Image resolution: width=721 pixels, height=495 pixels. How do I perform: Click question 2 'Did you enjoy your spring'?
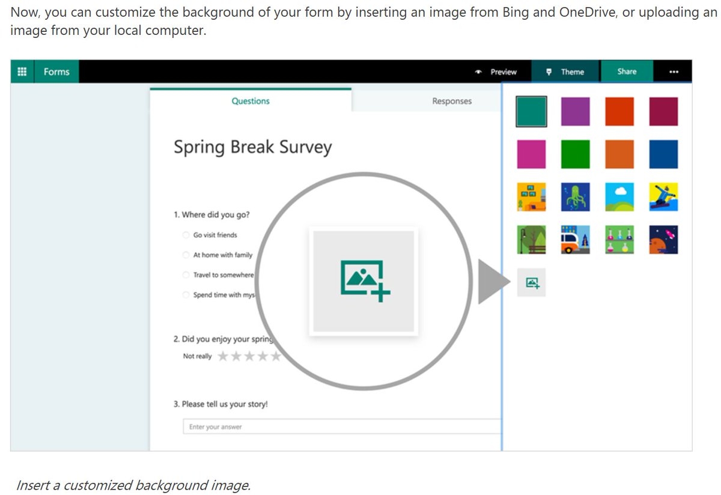pyautogui.click(x=224, y=339)
